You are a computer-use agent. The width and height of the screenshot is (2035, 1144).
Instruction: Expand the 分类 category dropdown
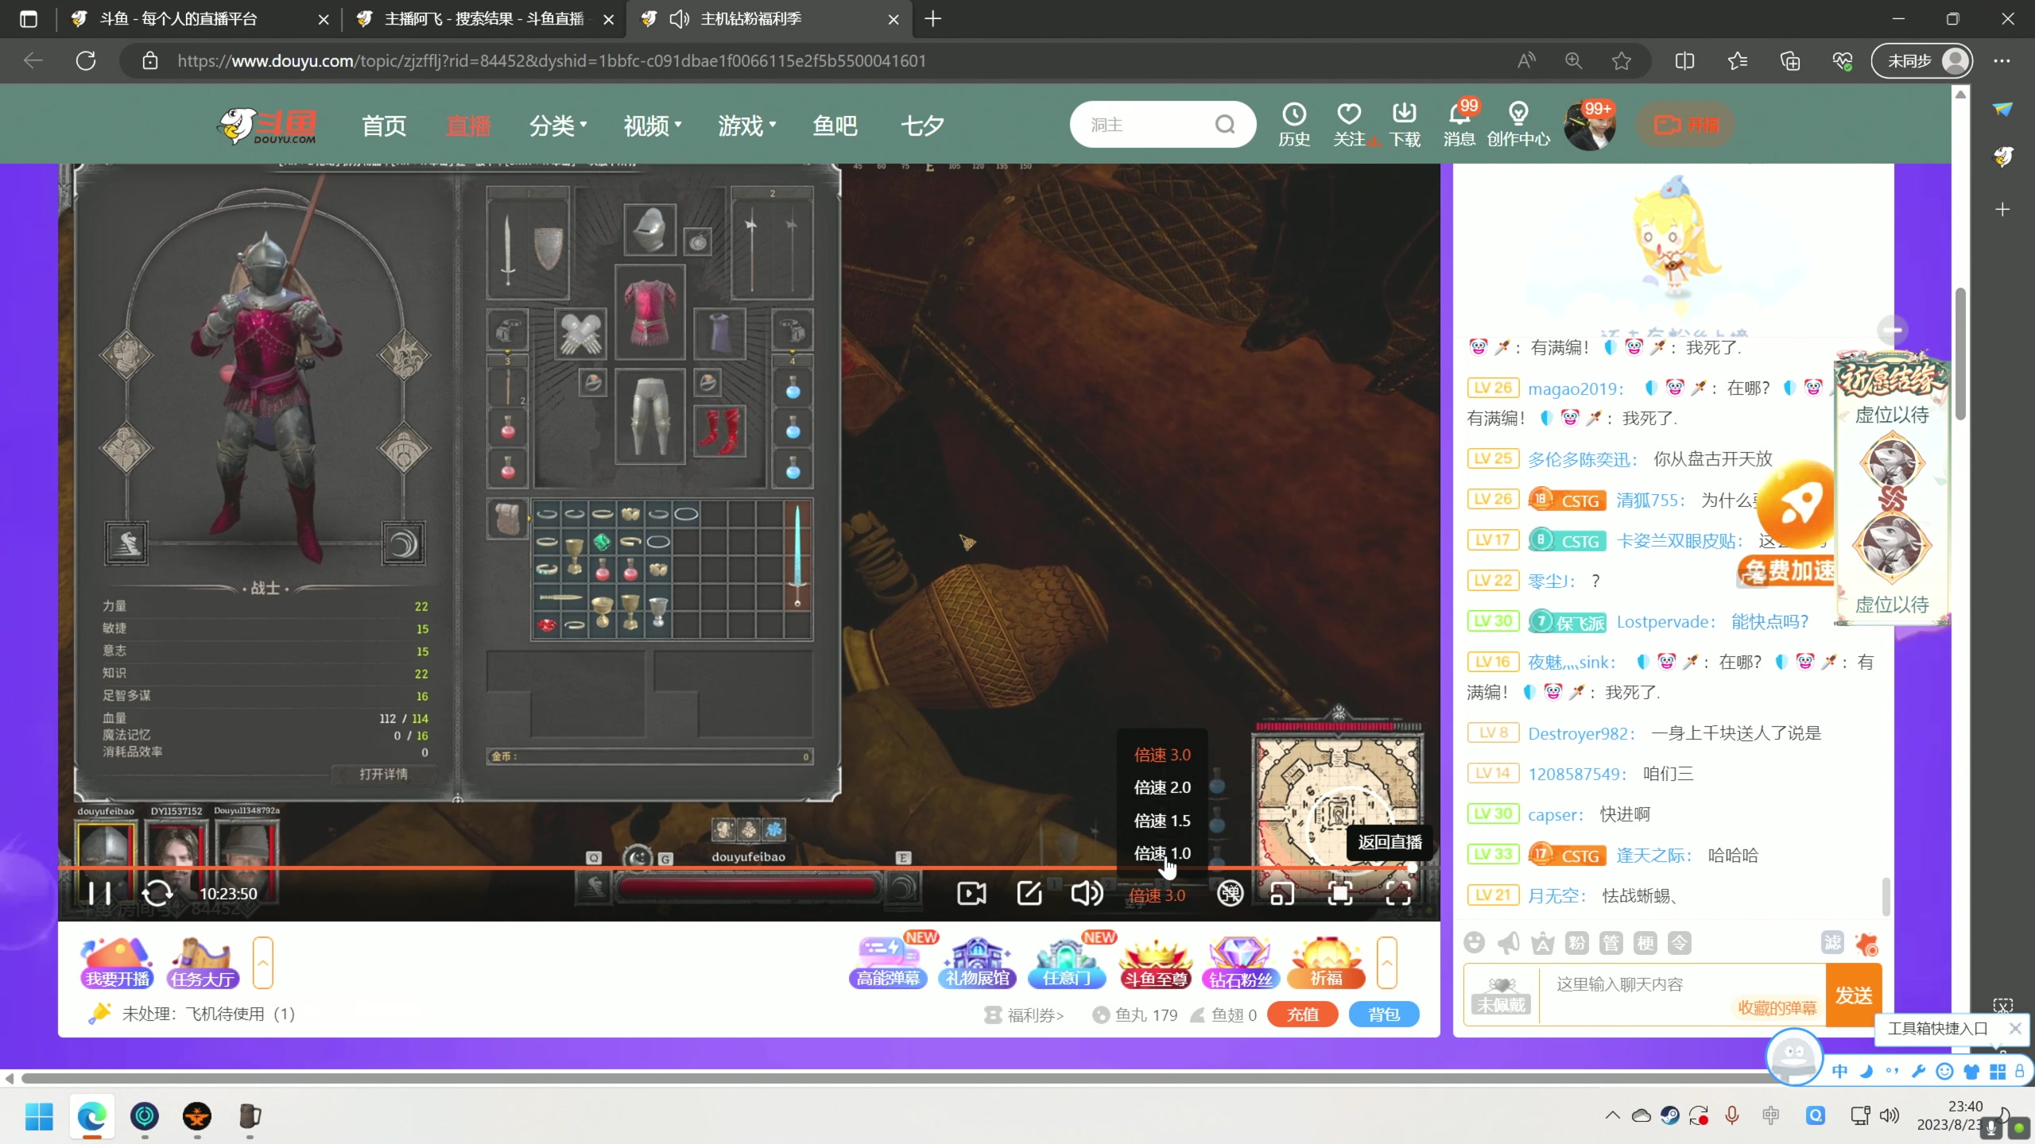(558, 126)
